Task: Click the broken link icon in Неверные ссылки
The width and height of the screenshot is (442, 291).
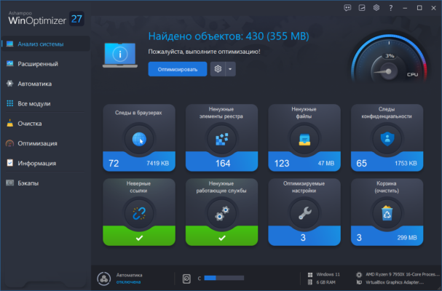Action: click(139, 213)
